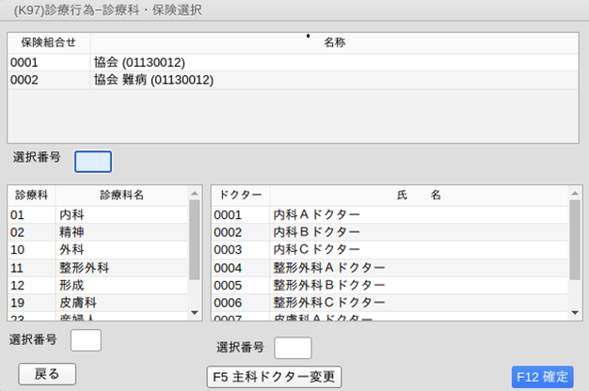Click the down arrow of department list scrollbar
589x391 pixels.
tap(196, 313)
